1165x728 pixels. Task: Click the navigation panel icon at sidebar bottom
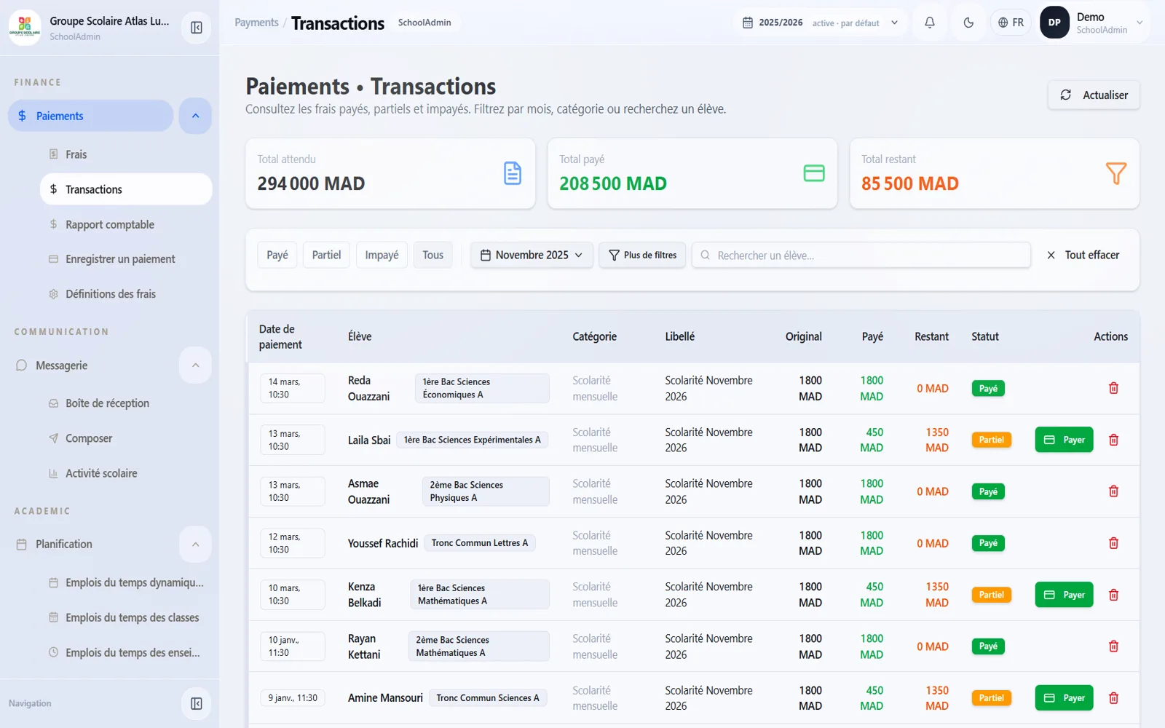[x=196, y=703]
